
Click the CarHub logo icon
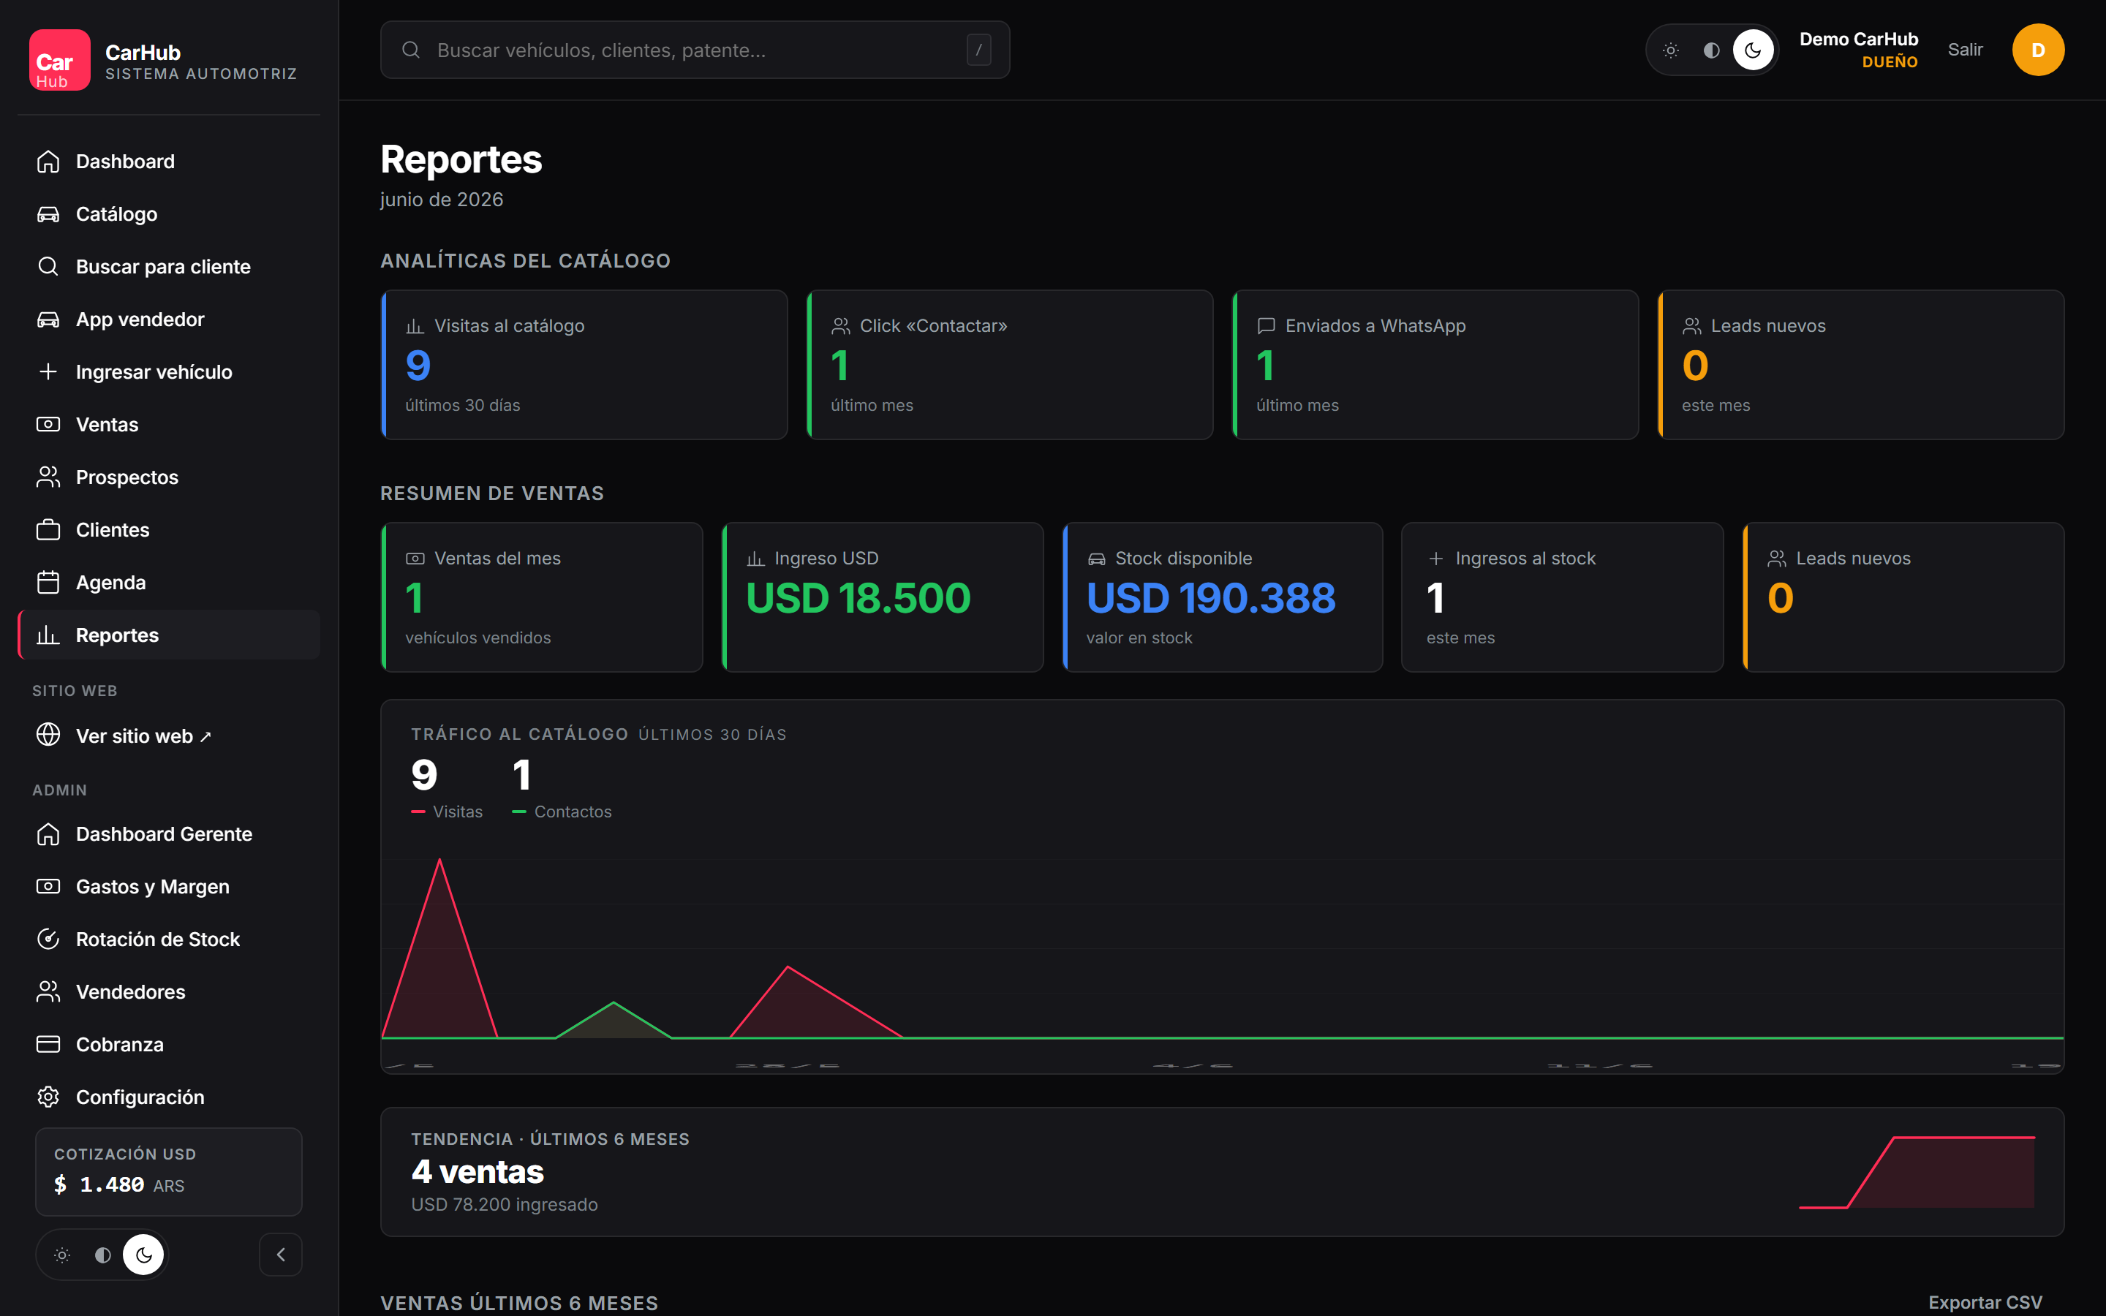point(59,60)
